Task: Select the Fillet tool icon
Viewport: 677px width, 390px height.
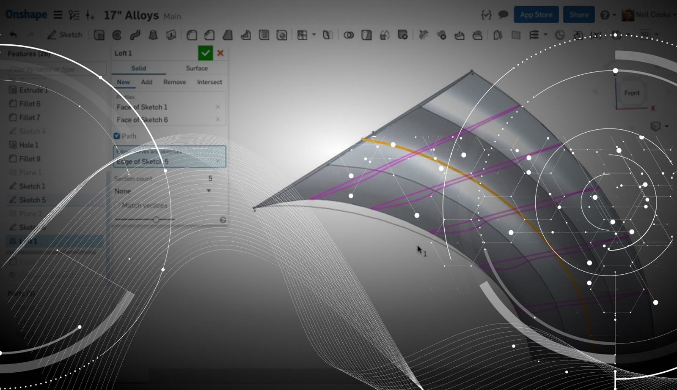Action: [x=192, y=35]
